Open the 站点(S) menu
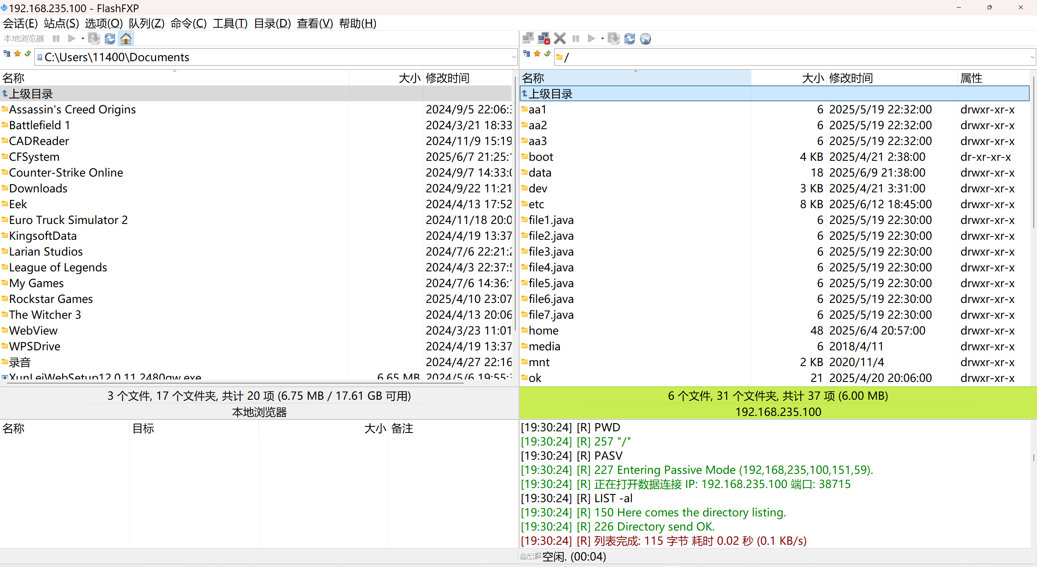1037x567 pixels. click(61, 23)
